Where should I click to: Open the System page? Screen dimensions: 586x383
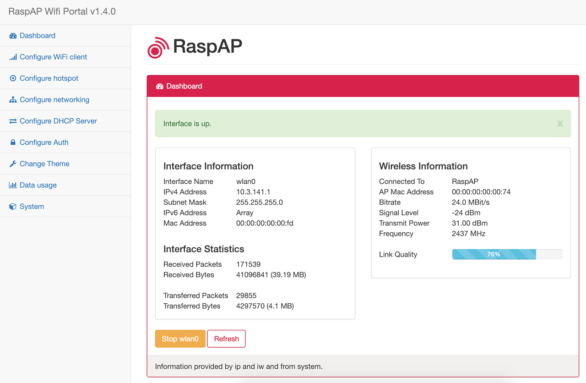pyautogui.click(x=65, y=207)
